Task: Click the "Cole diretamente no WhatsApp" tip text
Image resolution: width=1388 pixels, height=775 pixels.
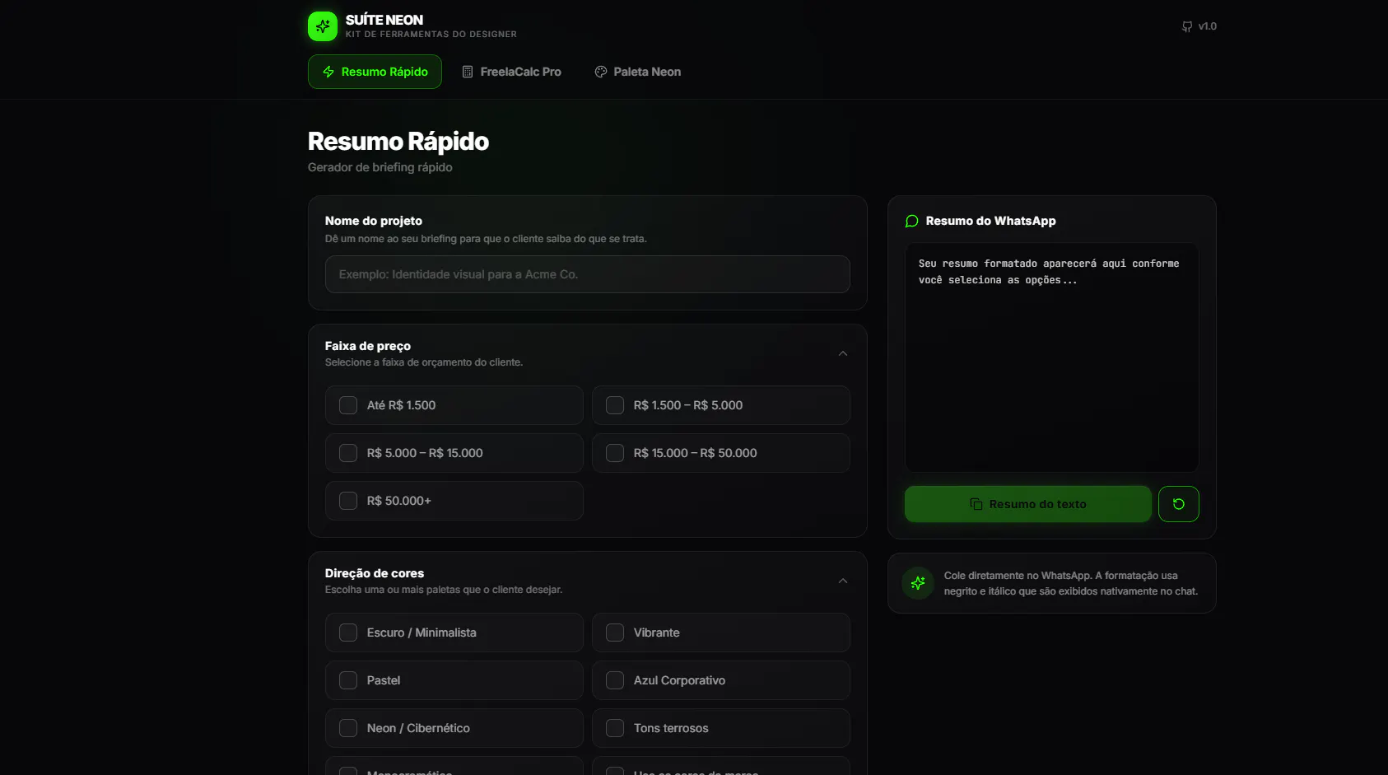Action: pos(1071,583)
